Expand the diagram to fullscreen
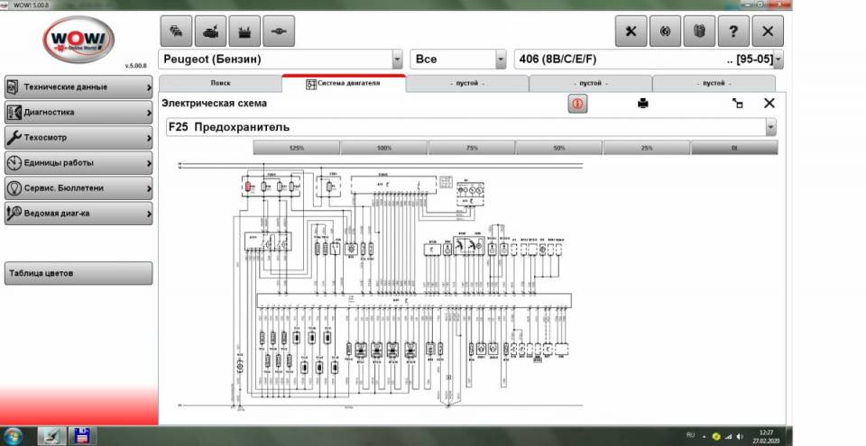 738,104
